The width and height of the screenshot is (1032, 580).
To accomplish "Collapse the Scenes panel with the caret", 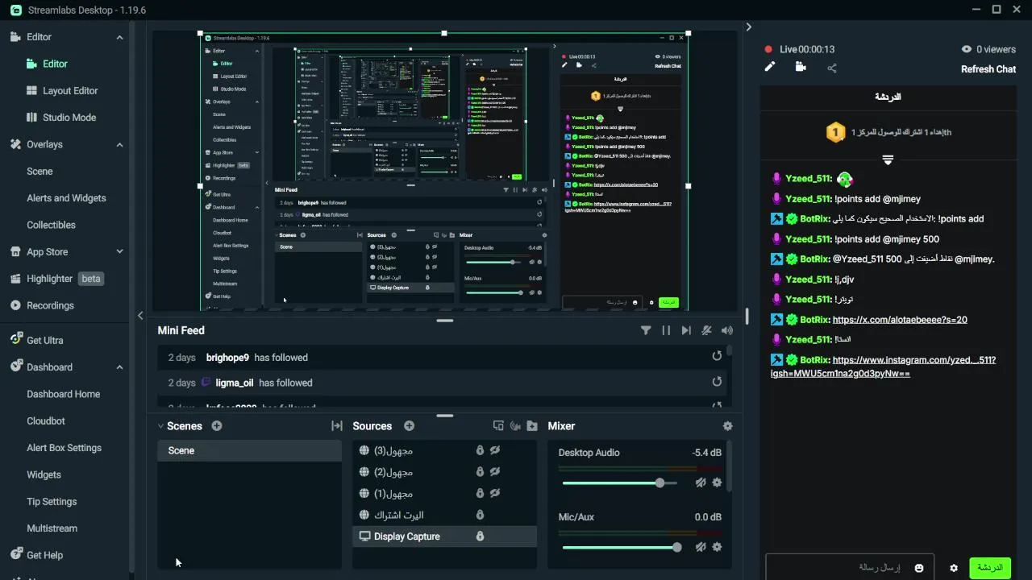I will click(160, 426).
